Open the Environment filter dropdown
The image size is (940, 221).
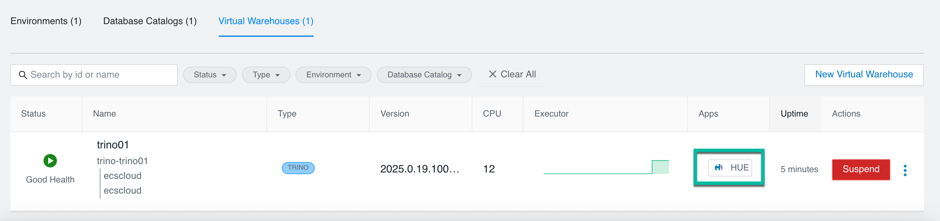333,75
